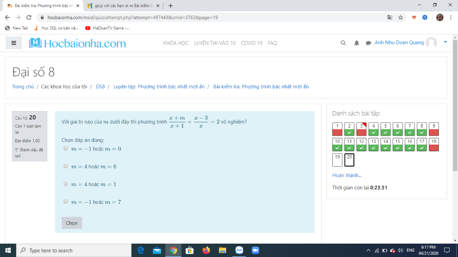Open Zalo from the taskbar
This screenshot has height=257, width=458.
point(239,250)
